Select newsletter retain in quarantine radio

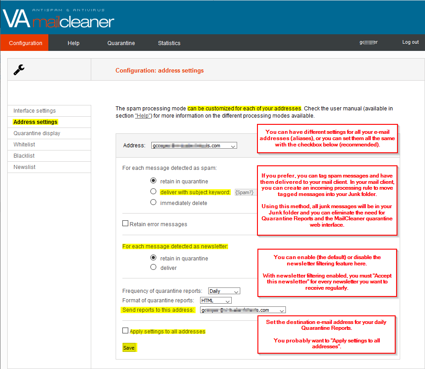click(x=153, y=258)
